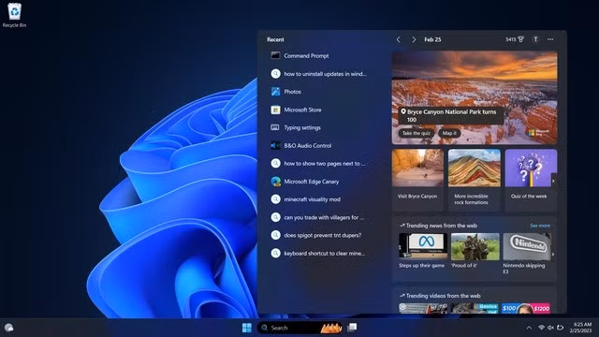Open 'Proud of it' news story

(x=475, y=251)
